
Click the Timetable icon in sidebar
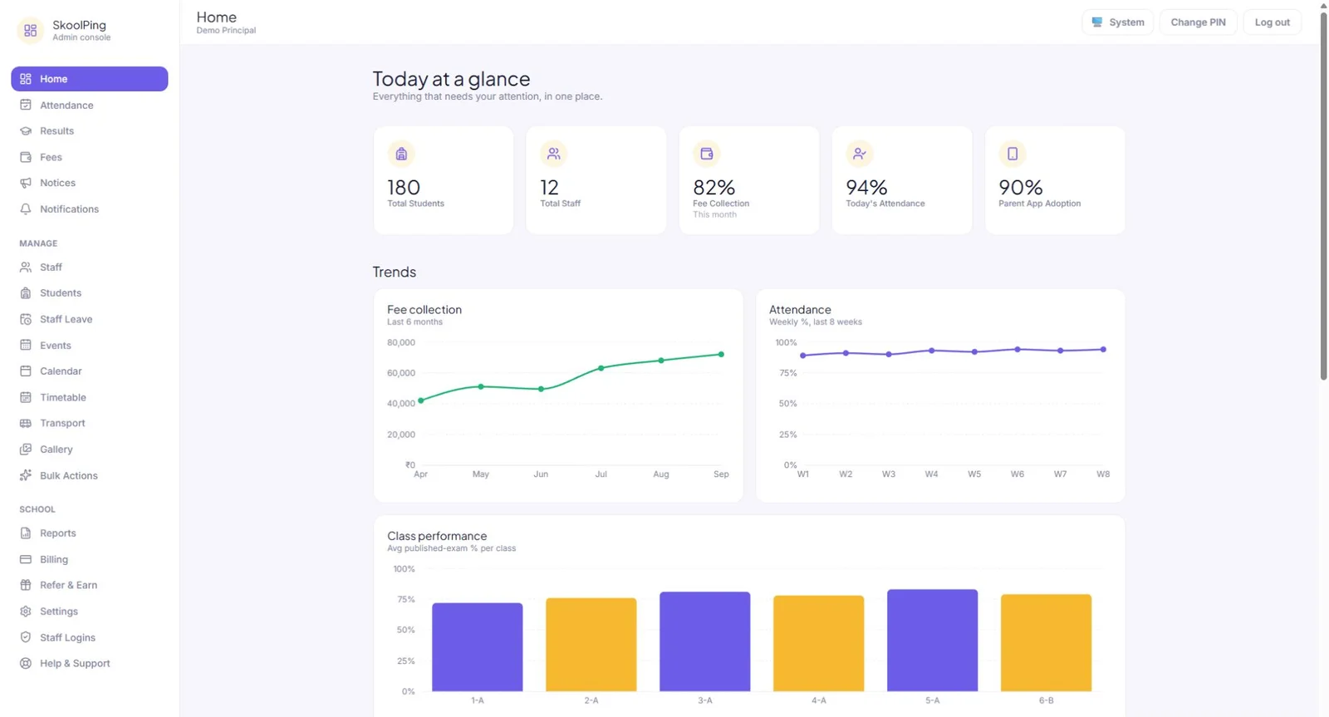coord(26,397)
